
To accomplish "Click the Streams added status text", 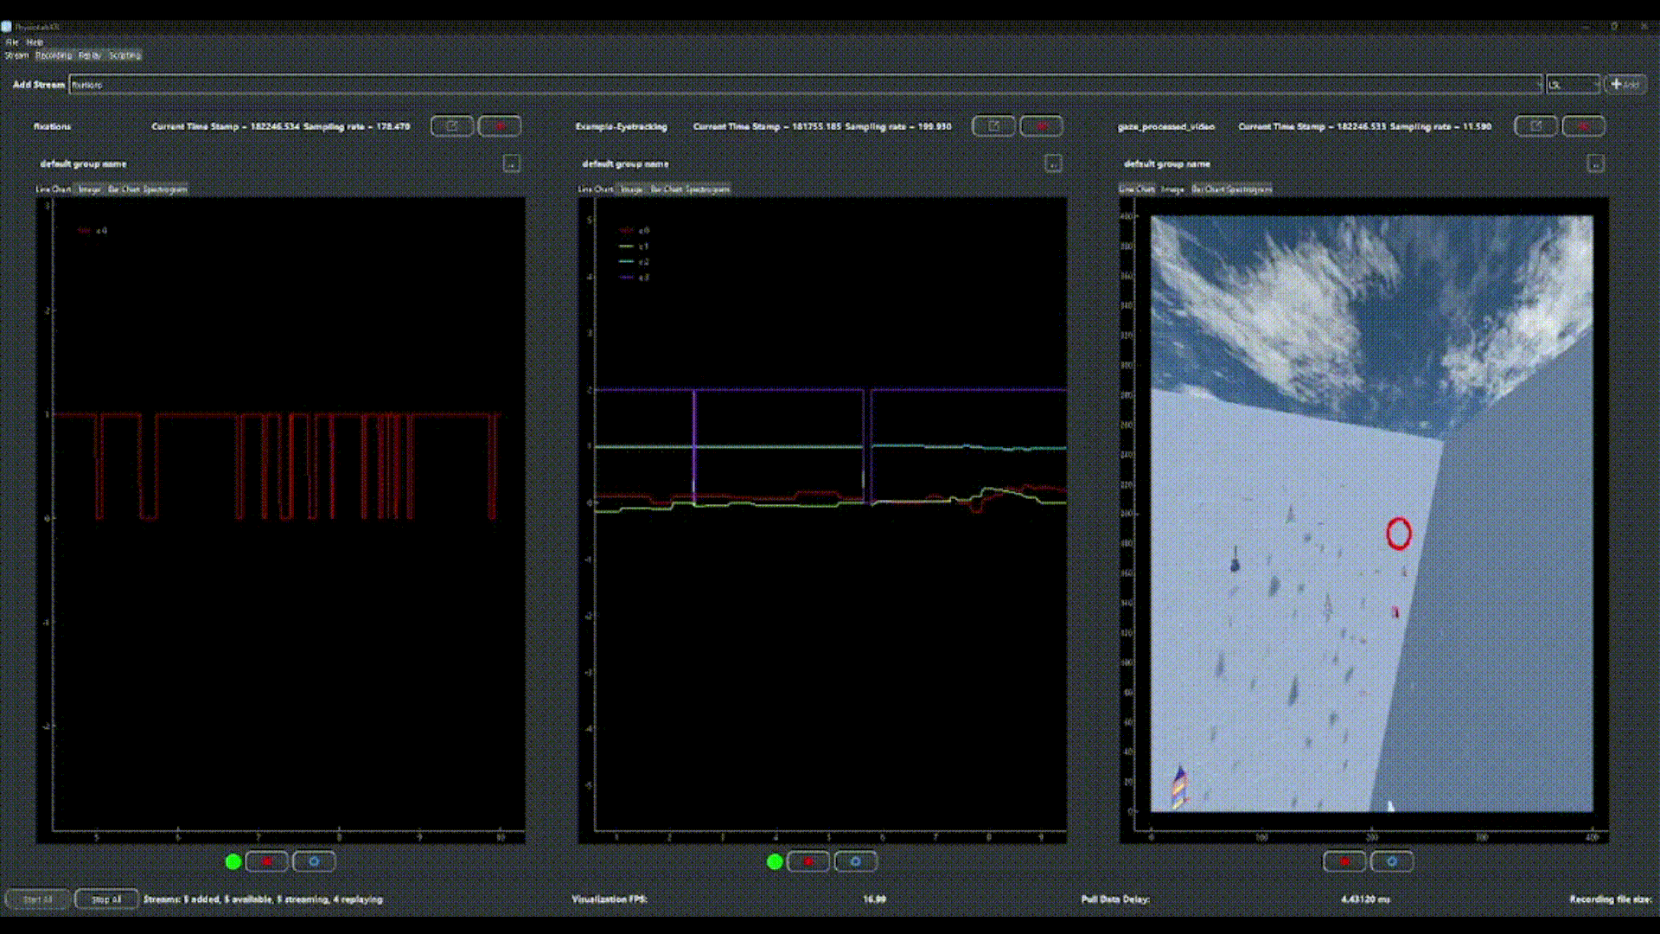I will 264,899.
